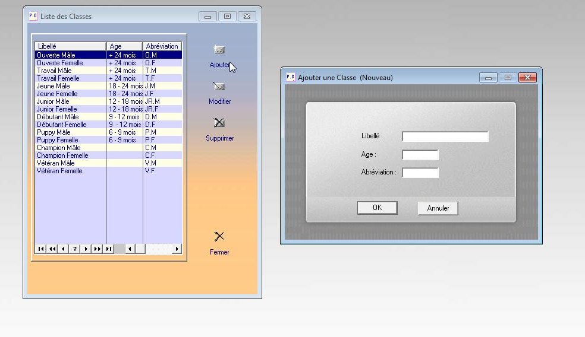This screenshot has width=585, height=337.
Task: Go to the previous record arrow
Action: [x=63, y=249]
